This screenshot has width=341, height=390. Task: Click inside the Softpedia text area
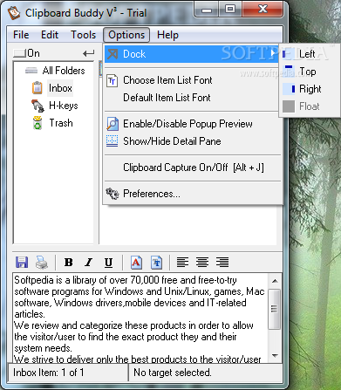(x=140, y=318)
